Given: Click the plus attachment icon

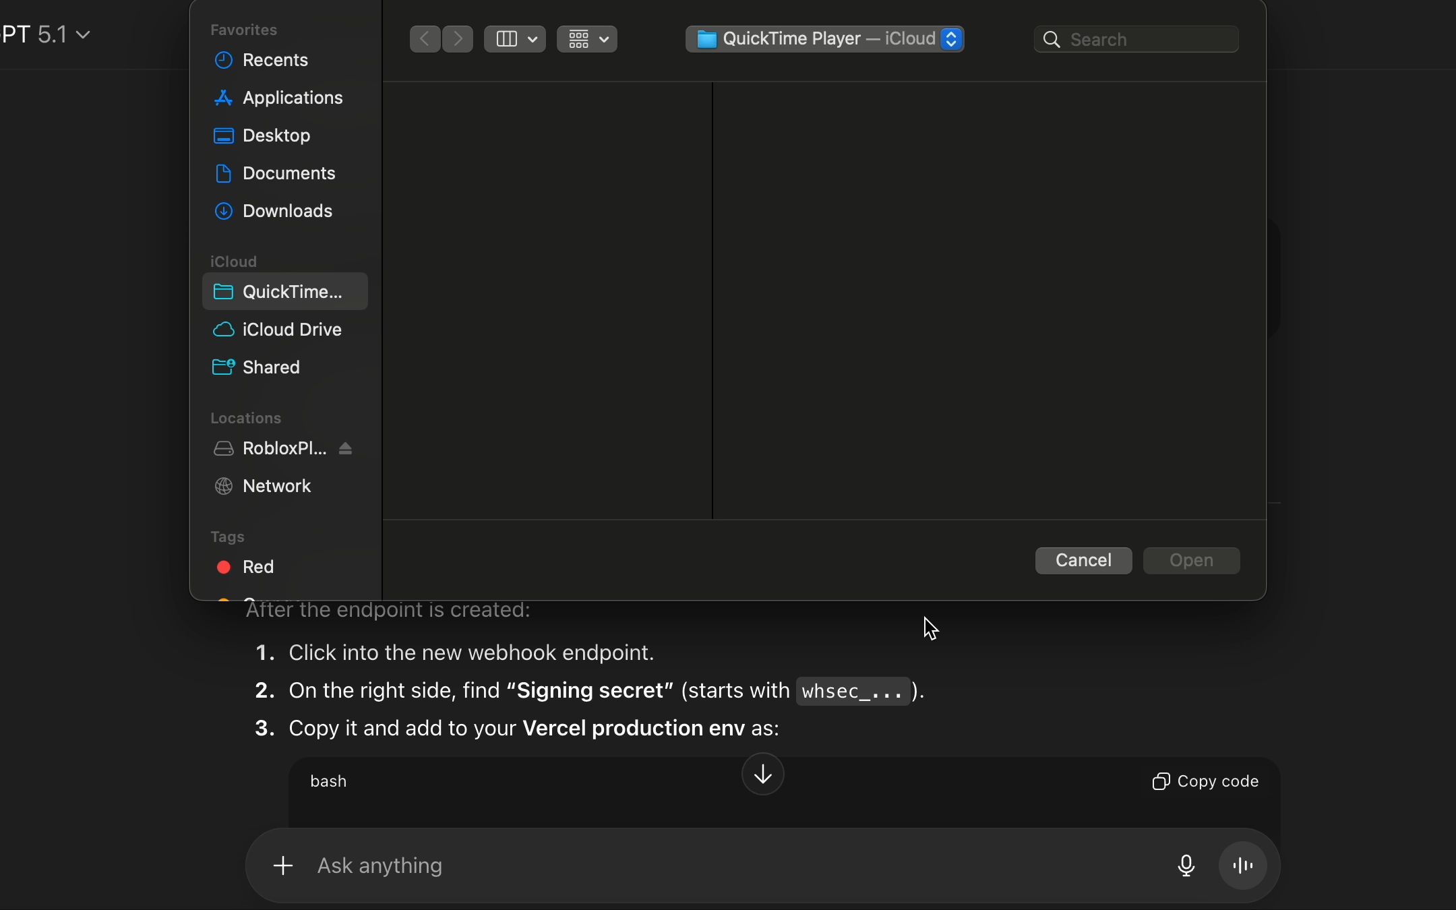Looking at the screenshot, I should [x=283, y=866].
